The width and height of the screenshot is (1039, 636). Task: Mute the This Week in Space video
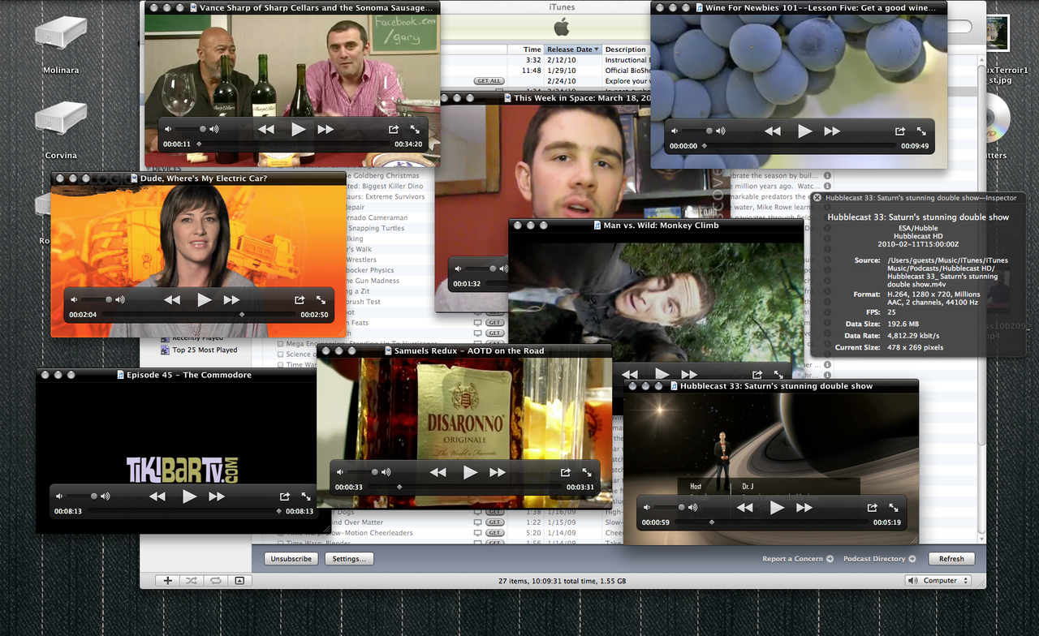click(458, 269)
